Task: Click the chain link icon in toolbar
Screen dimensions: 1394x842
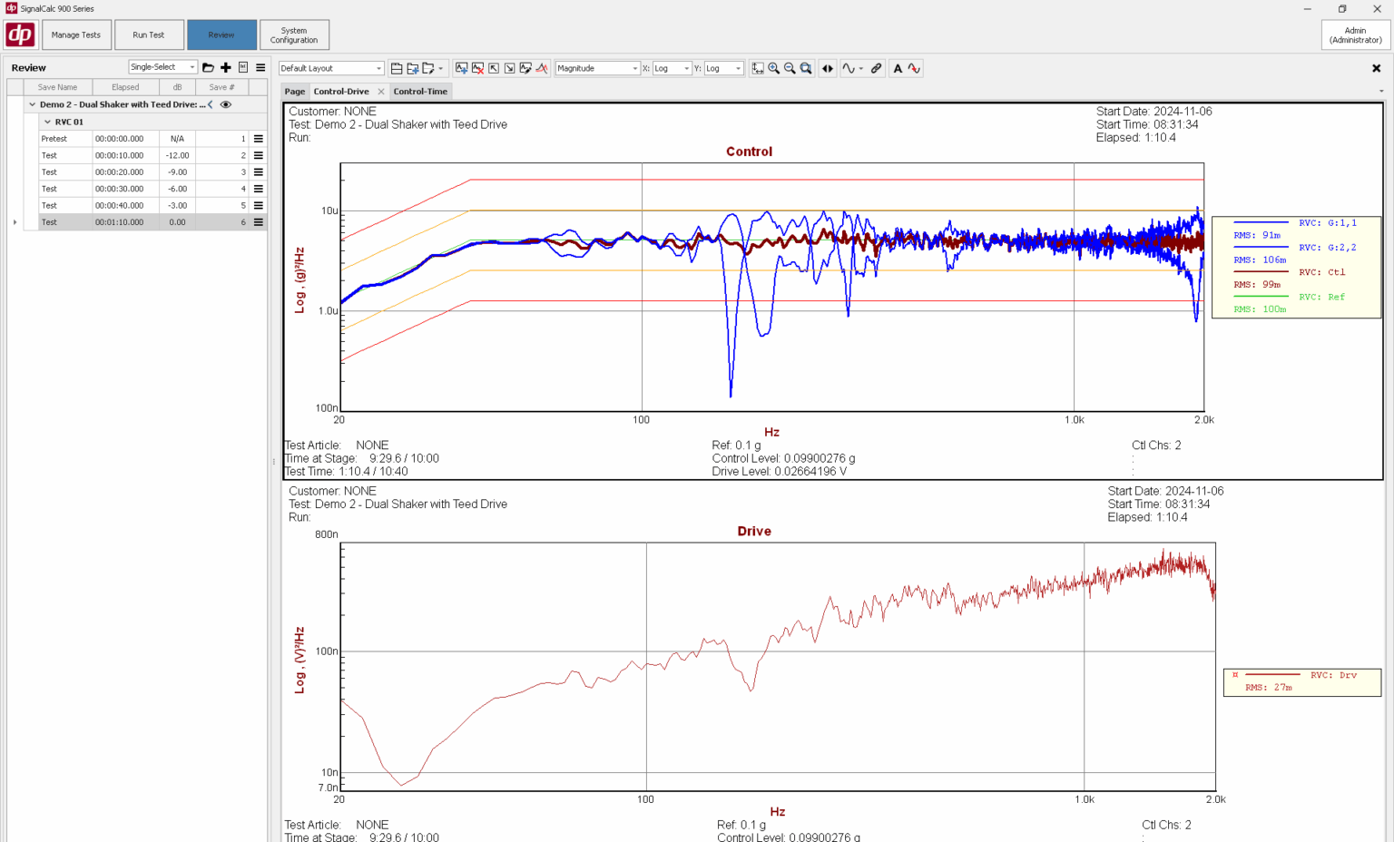Action: click(x=877, y=68)
